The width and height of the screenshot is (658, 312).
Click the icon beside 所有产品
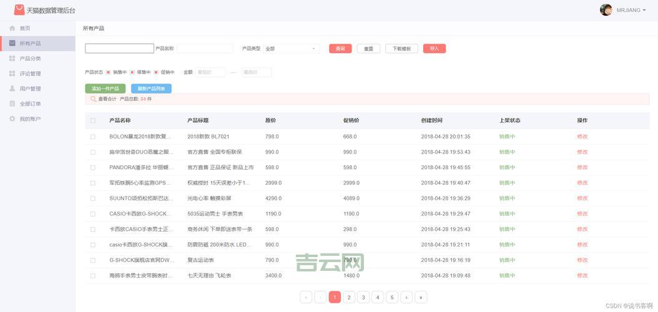[12, 43]
